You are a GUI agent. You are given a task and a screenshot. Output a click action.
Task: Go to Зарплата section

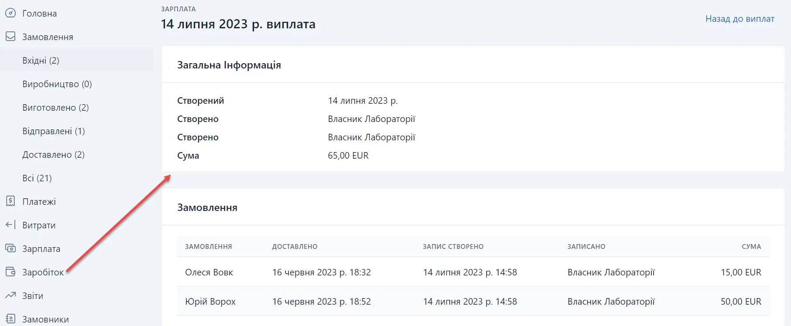[41, 249]
